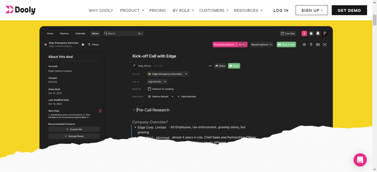This screenshot has height=172, width=377.
Task: Open notifications bell icon
Action: [x=318, y=33]
